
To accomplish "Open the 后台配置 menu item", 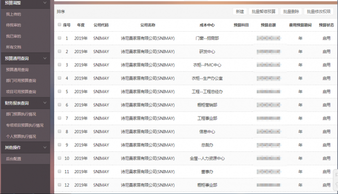I will (x=14, y=159).
